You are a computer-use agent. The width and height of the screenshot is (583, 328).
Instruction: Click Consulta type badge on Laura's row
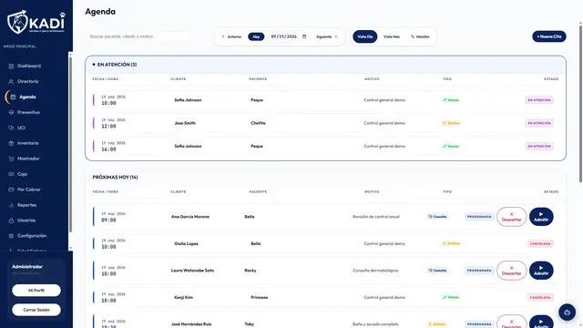(x=437, y=271)
